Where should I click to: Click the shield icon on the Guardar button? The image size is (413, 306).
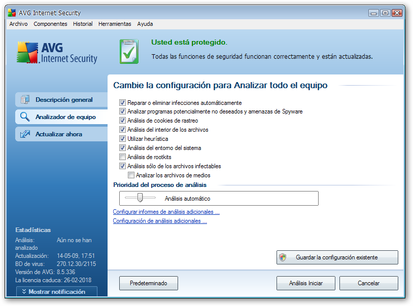pyautogui.click(x=283, y=257)
